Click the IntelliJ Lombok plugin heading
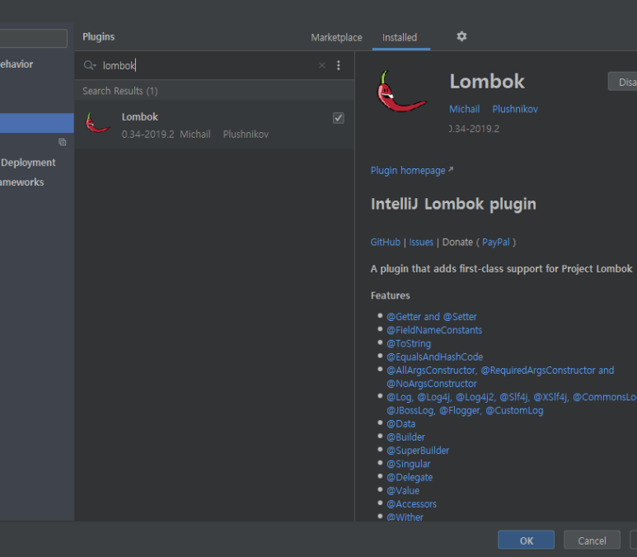 pos(453,204)
